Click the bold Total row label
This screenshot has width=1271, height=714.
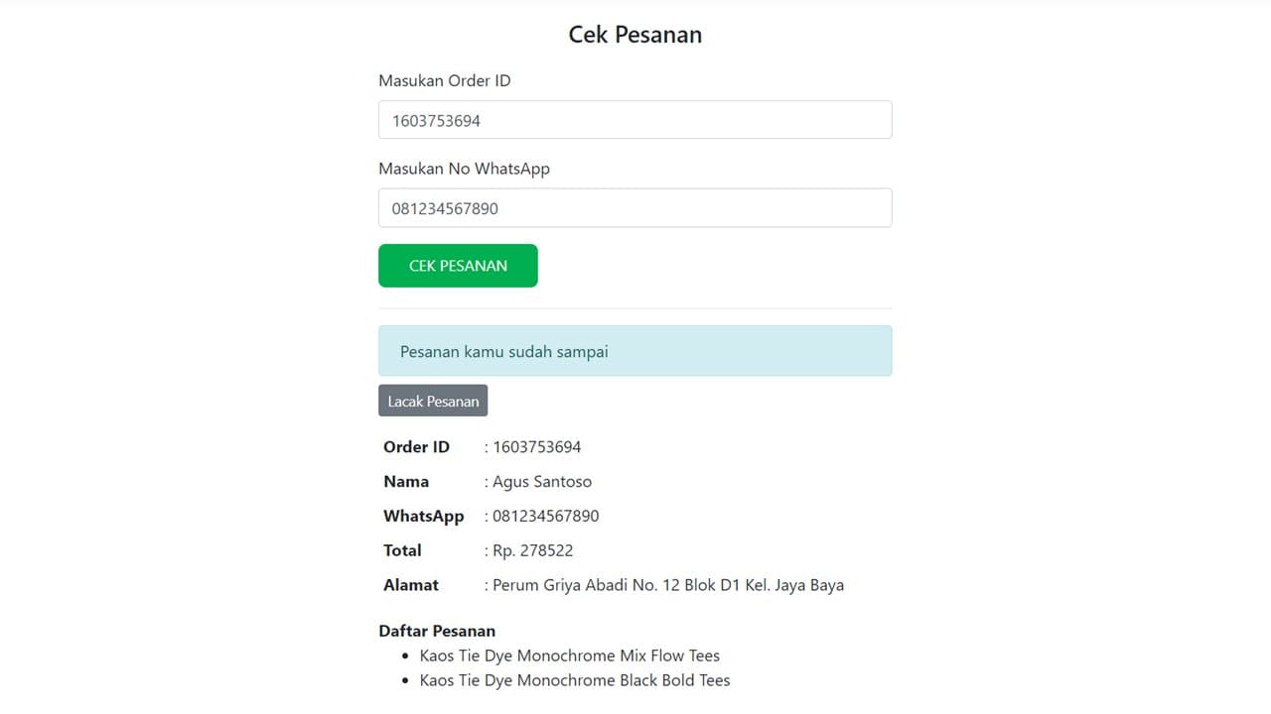pyautogui.click(x=402, y=550)
